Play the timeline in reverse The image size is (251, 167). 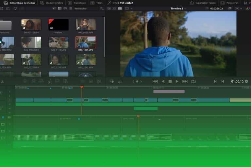click(x=163, y=81)
